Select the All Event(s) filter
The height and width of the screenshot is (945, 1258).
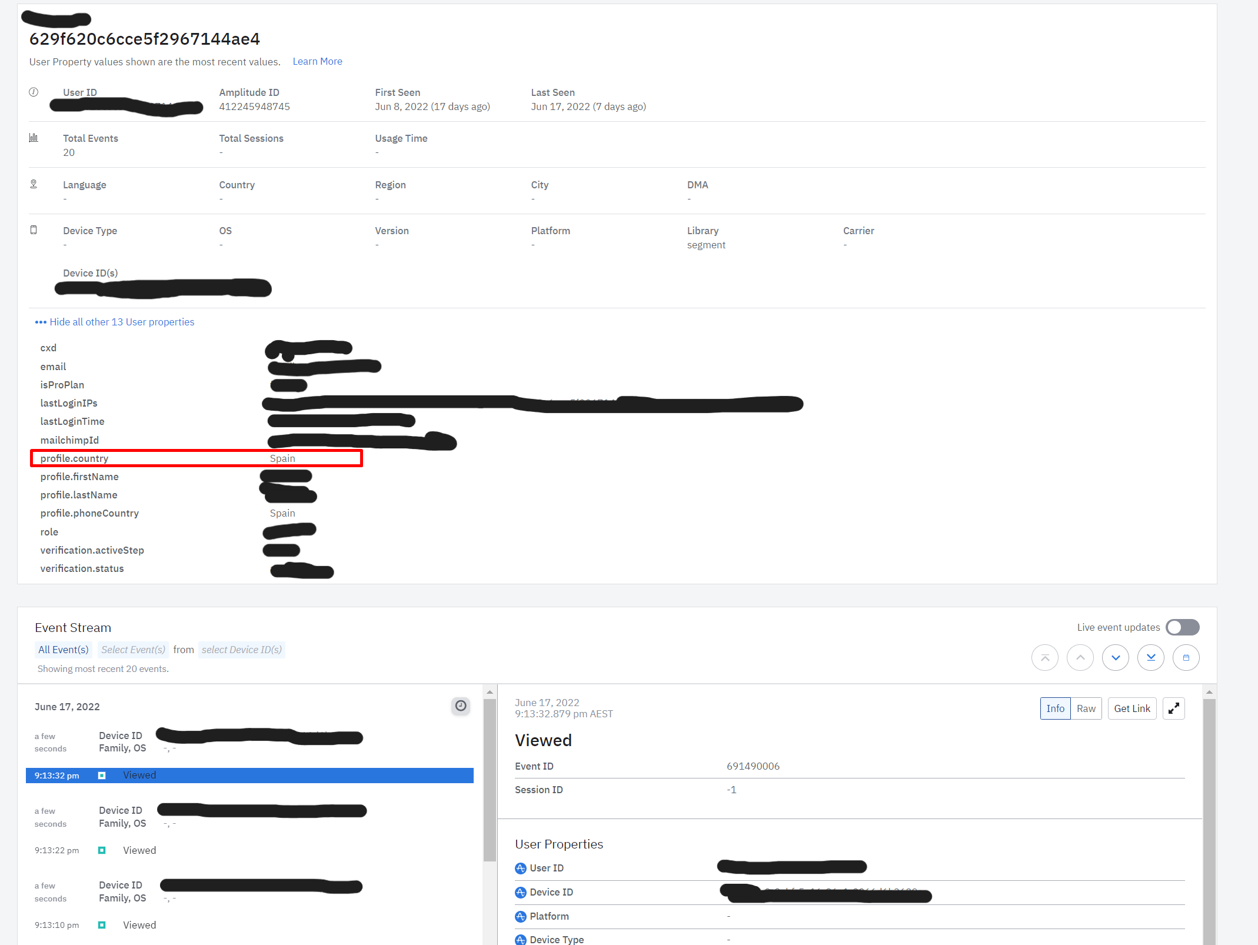point(63,650)
